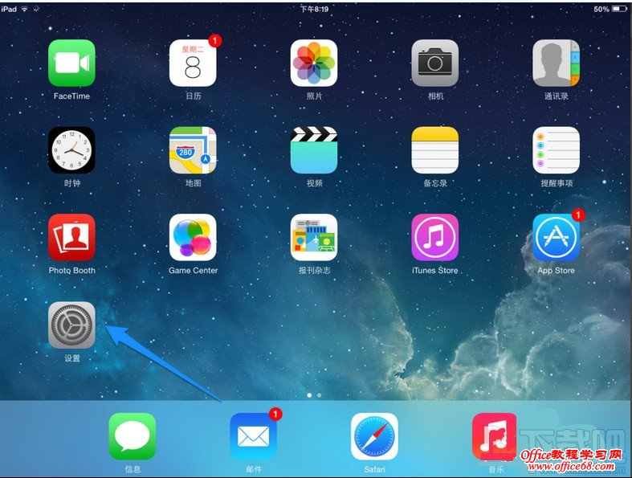
Task: Open the yellow Notes app
Action: point(435,150)
